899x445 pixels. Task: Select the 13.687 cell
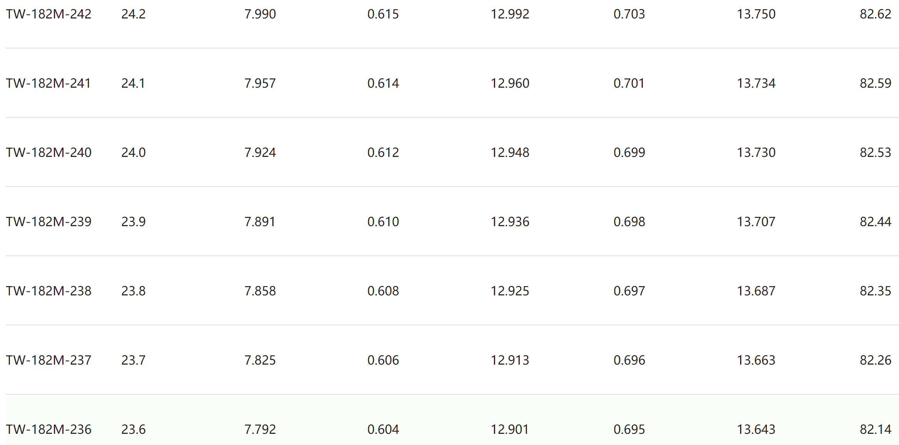tap(756, 291)
